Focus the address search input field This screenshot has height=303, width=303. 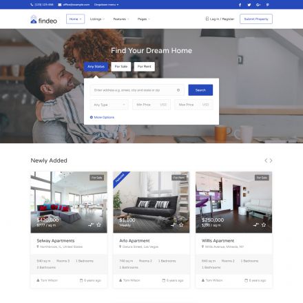click(137, 90)
